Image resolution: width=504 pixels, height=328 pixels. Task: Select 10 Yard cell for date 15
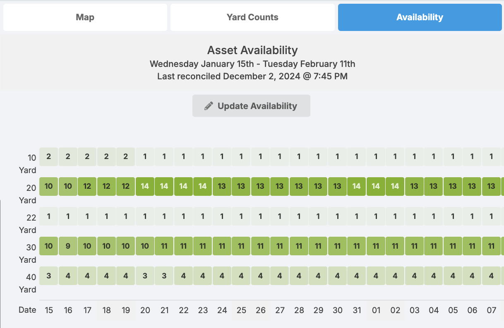click(49, 157)
